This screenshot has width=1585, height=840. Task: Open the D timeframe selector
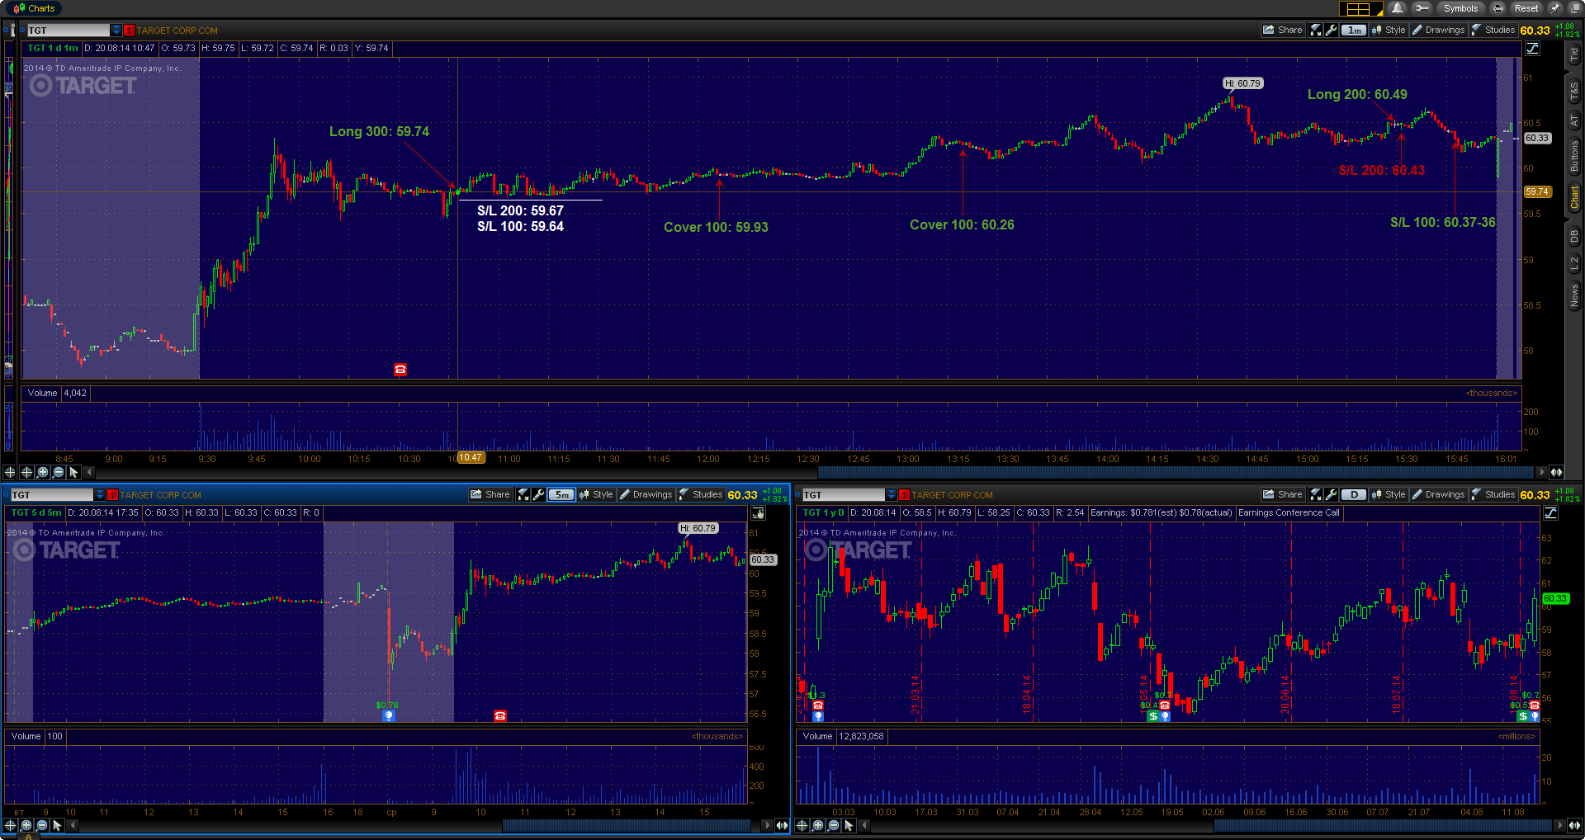point(1354,494)
